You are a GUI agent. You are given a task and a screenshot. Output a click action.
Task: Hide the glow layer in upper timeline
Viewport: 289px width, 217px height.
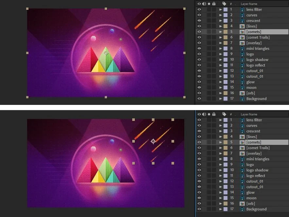[199, 82]
